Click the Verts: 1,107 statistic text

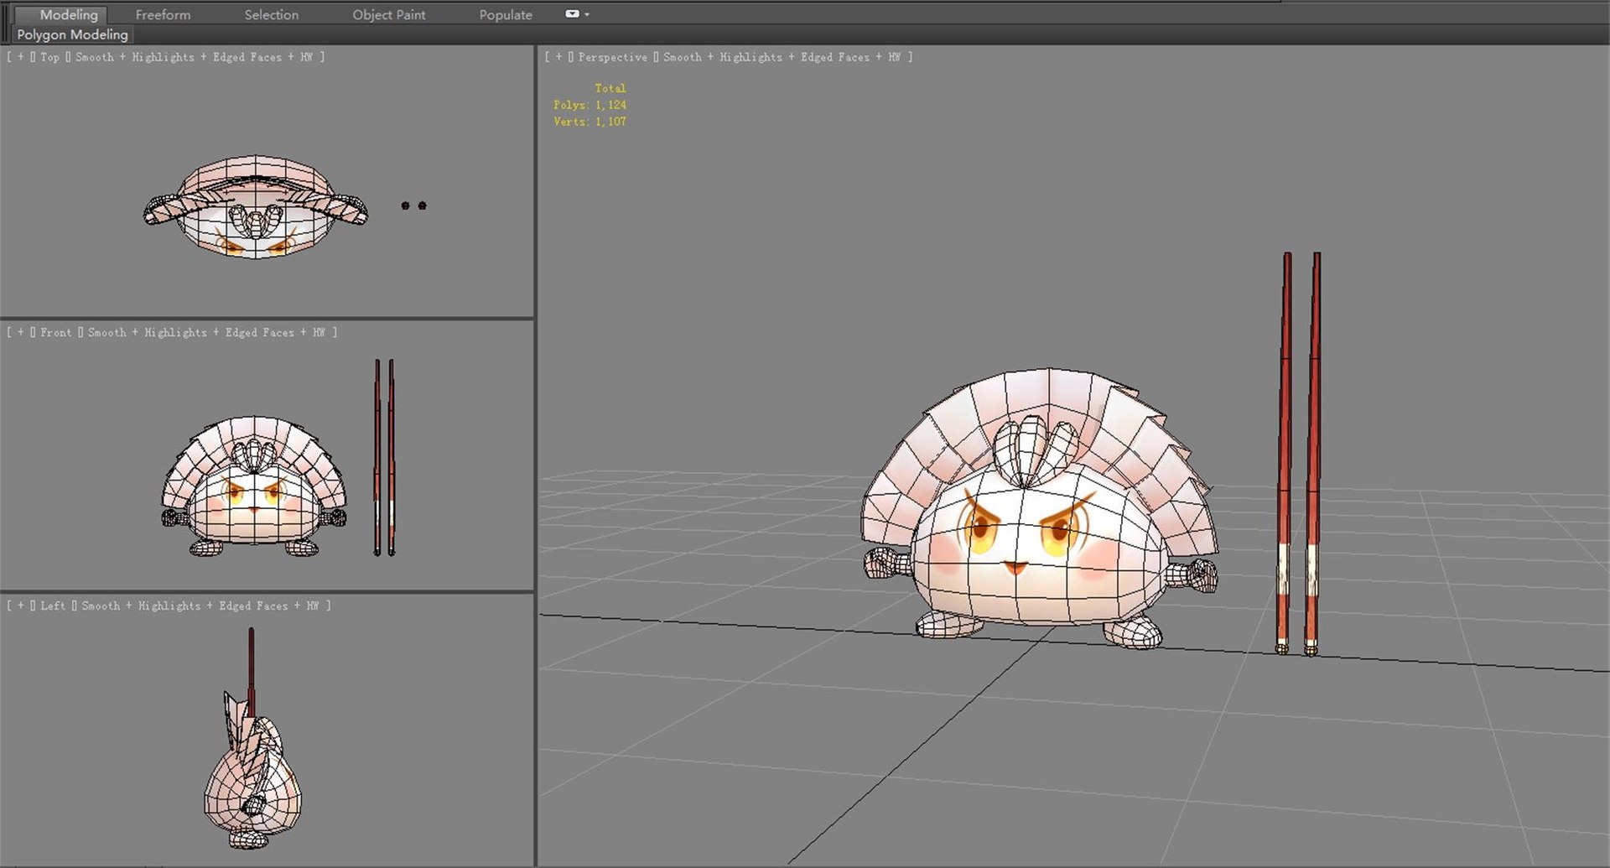[589, 122]
